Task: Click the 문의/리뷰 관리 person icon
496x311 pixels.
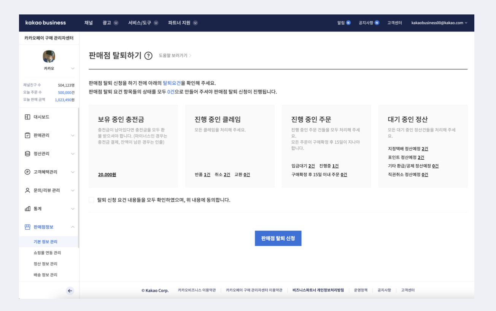Action: (27, 190)
